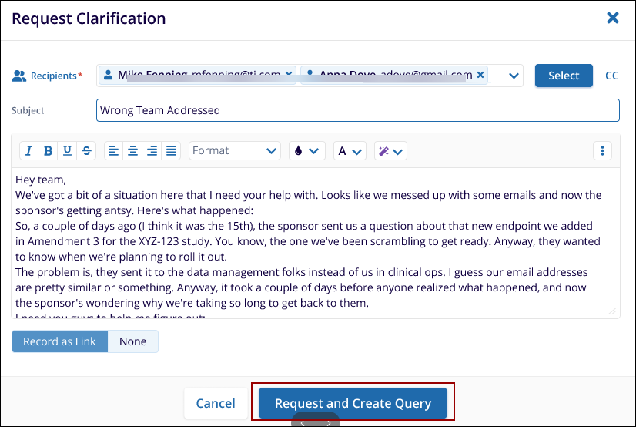The height and width of the screenshot is (427, 636).
Task: Apply strikethrough formatting to text
Action: (86, 151)
